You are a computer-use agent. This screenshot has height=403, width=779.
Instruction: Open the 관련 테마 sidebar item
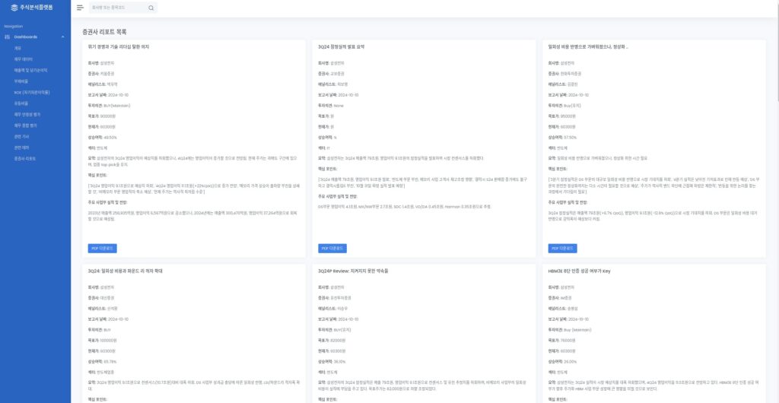coord(22,148)
